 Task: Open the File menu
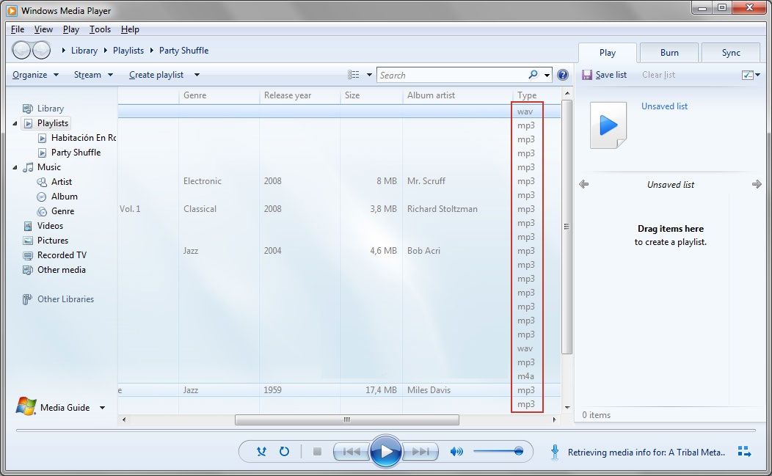[18, 29]
